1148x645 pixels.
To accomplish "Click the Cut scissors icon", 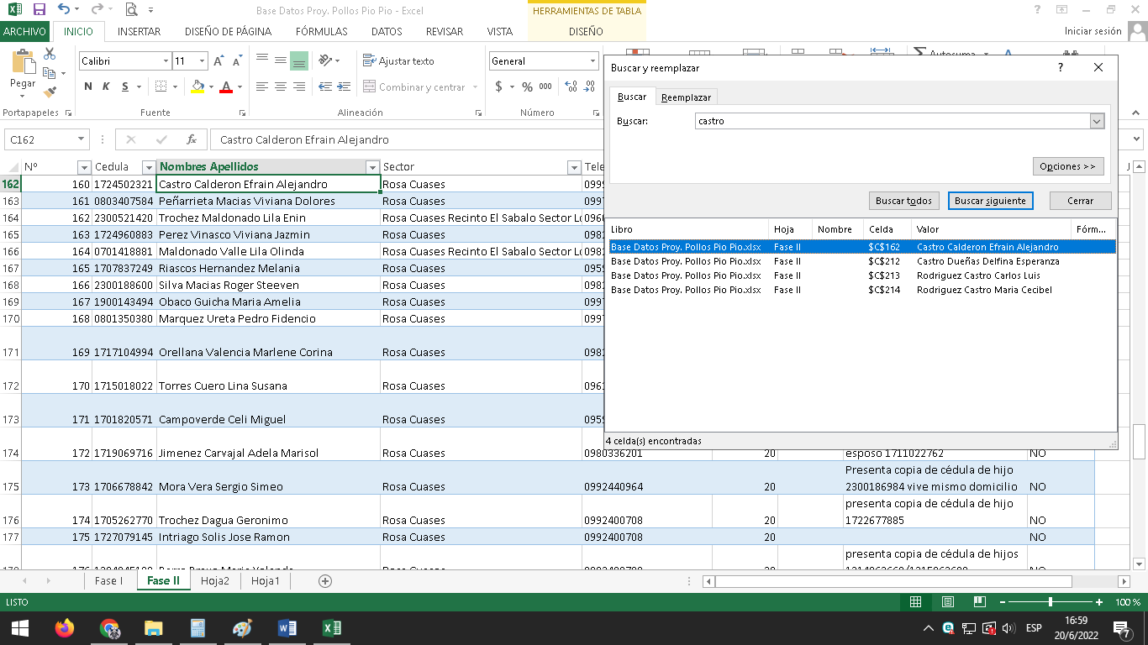I will (x=50, y=54).
